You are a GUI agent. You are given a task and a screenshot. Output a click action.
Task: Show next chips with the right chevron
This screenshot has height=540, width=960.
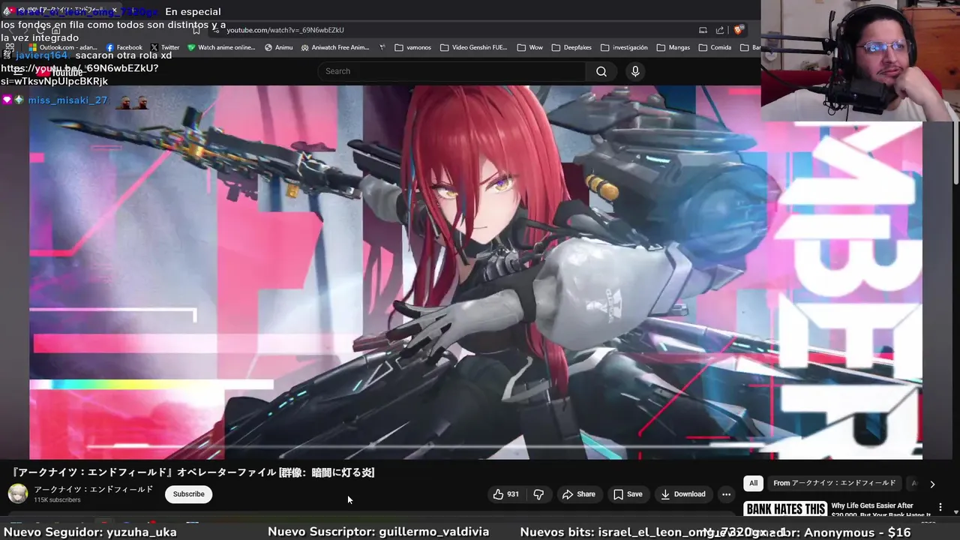pos(932,484)
